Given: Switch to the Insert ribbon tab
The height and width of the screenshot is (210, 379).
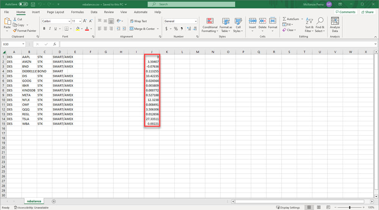Looking at the screenshot, I should [36, 12].
